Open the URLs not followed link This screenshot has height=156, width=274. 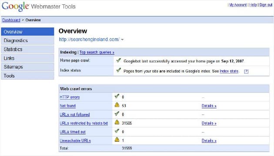click(75, 114)
